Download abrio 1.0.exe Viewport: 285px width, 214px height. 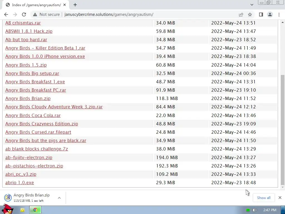[20, 183]
